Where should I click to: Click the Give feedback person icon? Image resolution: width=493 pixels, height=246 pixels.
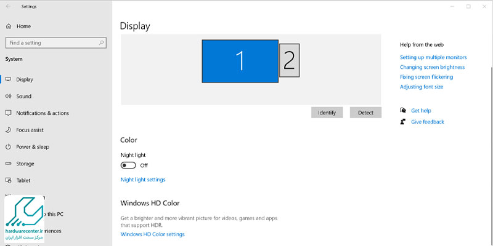[403, 122]
